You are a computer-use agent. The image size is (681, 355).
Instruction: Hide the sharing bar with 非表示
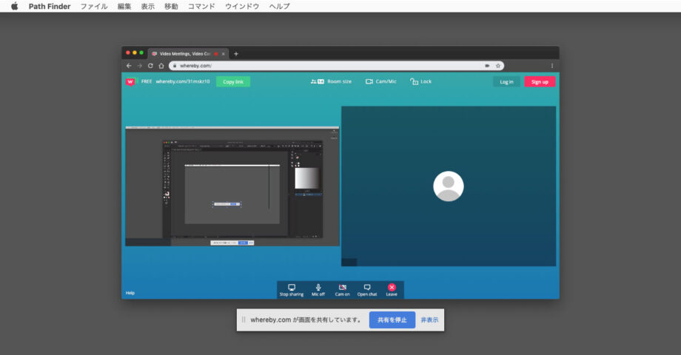click(x=429, y=319)
